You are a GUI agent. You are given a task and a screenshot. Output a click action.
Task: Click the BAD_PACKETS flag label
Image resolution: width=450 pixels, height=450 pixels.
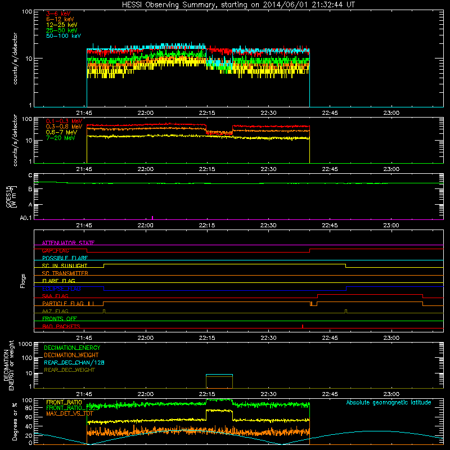click(x=61, y=326)
